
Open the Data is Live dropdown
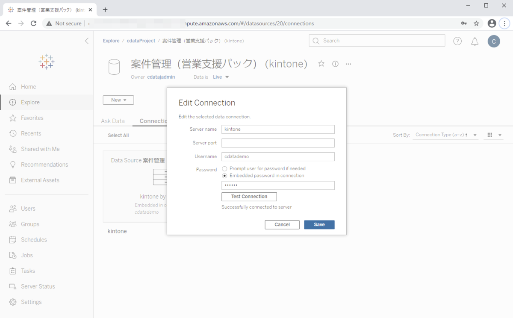(x=221, y=77)
